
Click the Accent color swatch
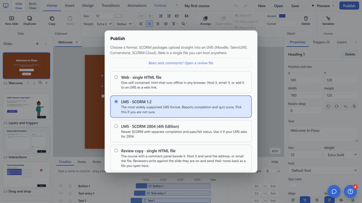click(x=282, y=16)
